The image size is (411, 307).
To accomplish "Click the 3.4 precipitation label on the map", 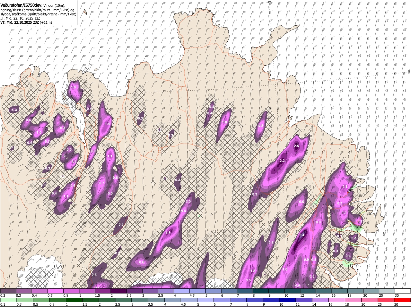I will tap(302, 235).
